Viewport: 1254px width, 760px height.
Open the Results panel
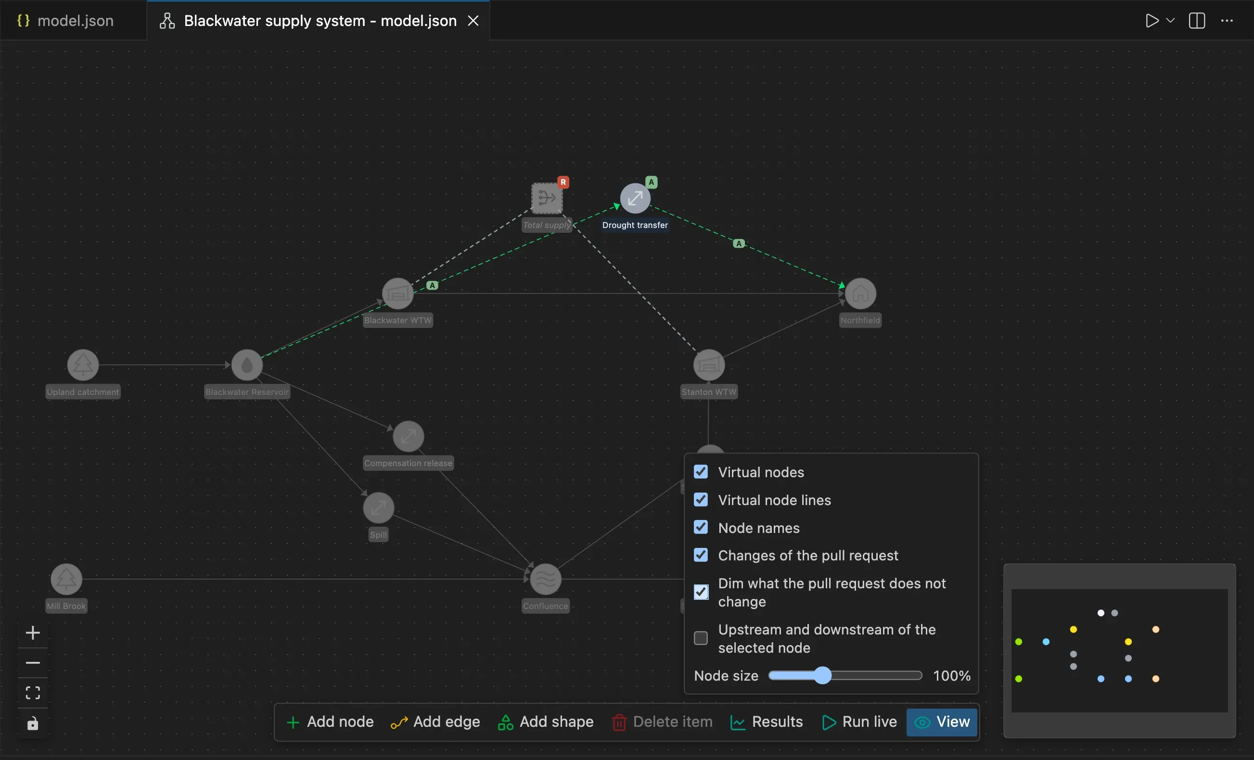[x=767, y=722]
